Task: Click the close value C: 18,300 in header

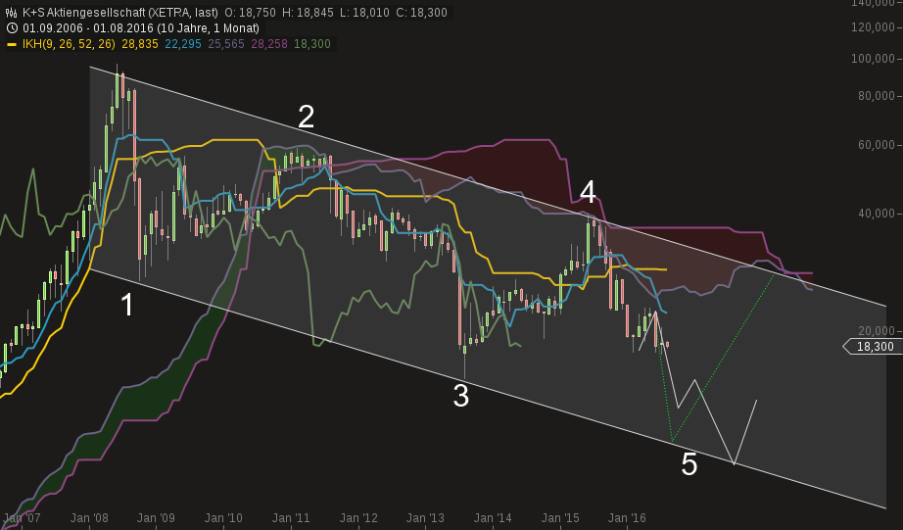Action: [422, 12]
